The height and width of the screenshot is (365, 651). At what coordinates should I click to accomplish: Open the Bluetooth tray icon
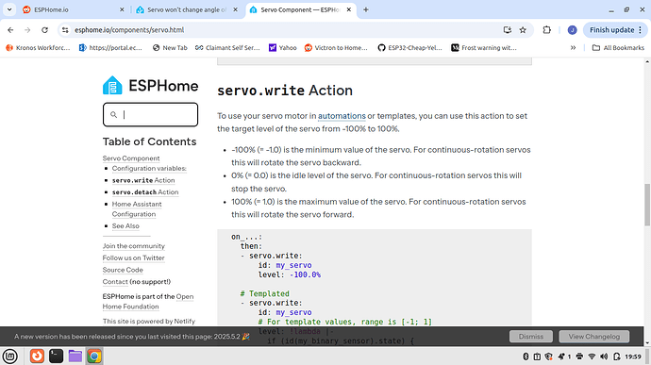click(526, 357)
